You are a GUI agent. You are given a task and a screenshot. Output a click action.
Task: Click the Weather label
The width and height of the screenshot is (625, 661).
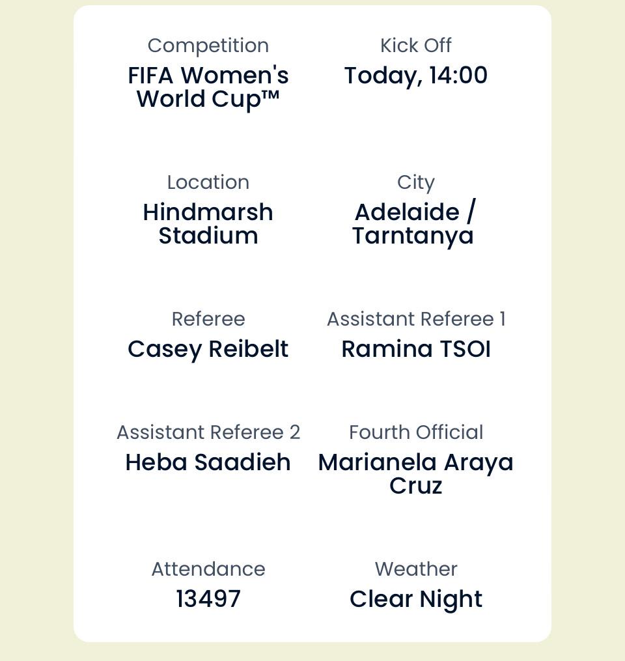(x=416, y=569)
